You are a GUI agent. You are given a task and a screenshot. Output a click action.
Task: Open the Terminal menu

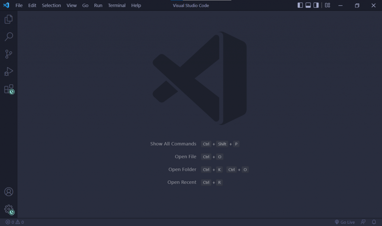click(117, 5)
